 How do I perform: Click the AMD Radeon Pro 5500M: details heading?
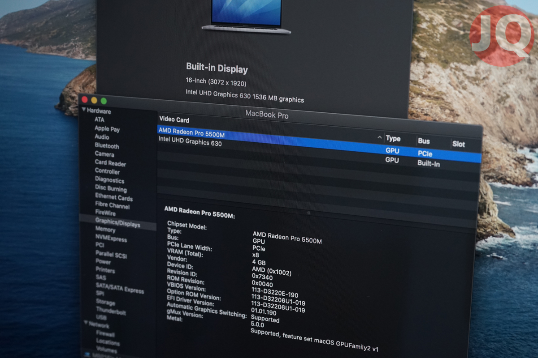tap(200, 212)
